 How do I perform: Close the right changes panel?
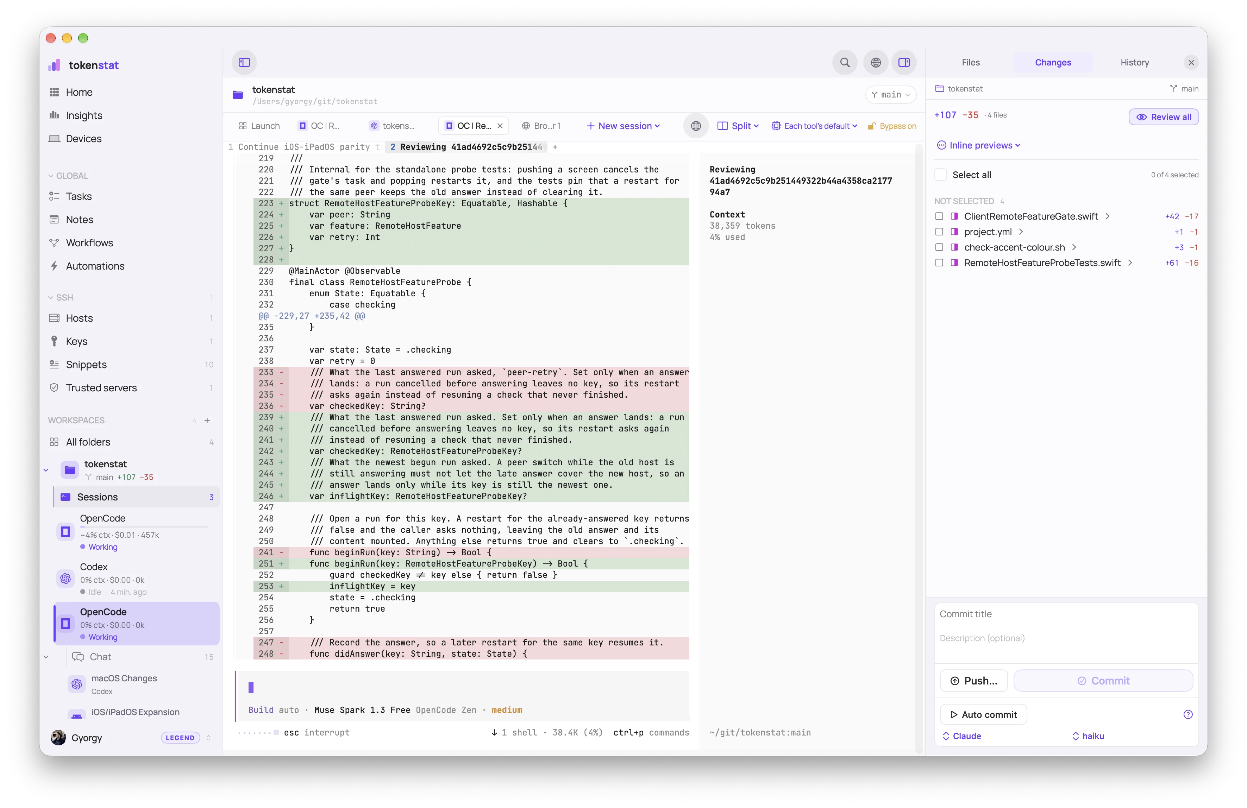pyautogui.click(x=1191, y=62)
